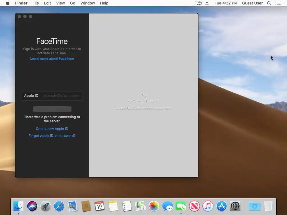Open the View menu
This screenshot has height=215, width=287.
tap(61, 3)
